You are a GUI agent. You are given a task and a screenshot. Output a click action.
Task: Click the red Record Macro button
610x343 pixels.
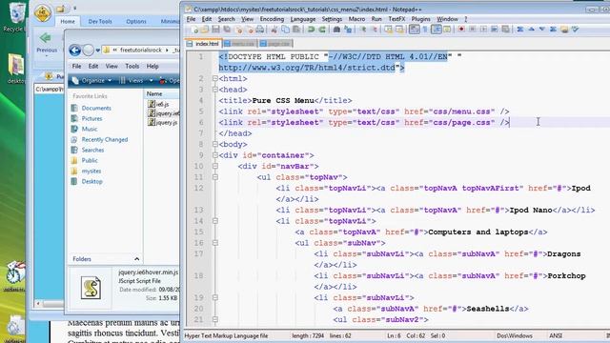pyautogui.click(x=461, y=30)
